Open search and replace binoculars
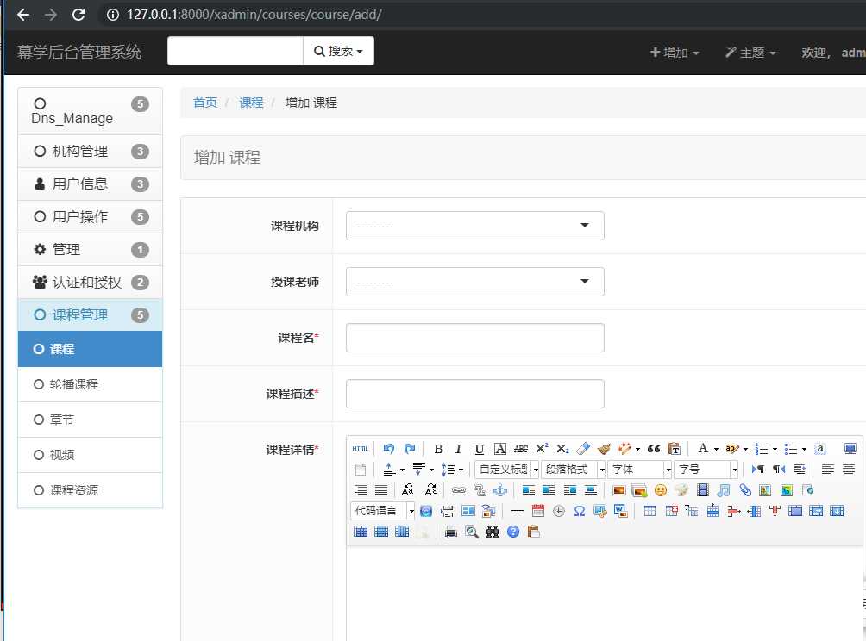 493,532
